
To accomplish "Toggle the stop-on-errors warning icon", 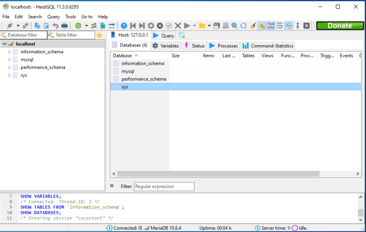I will coord(262,26).
